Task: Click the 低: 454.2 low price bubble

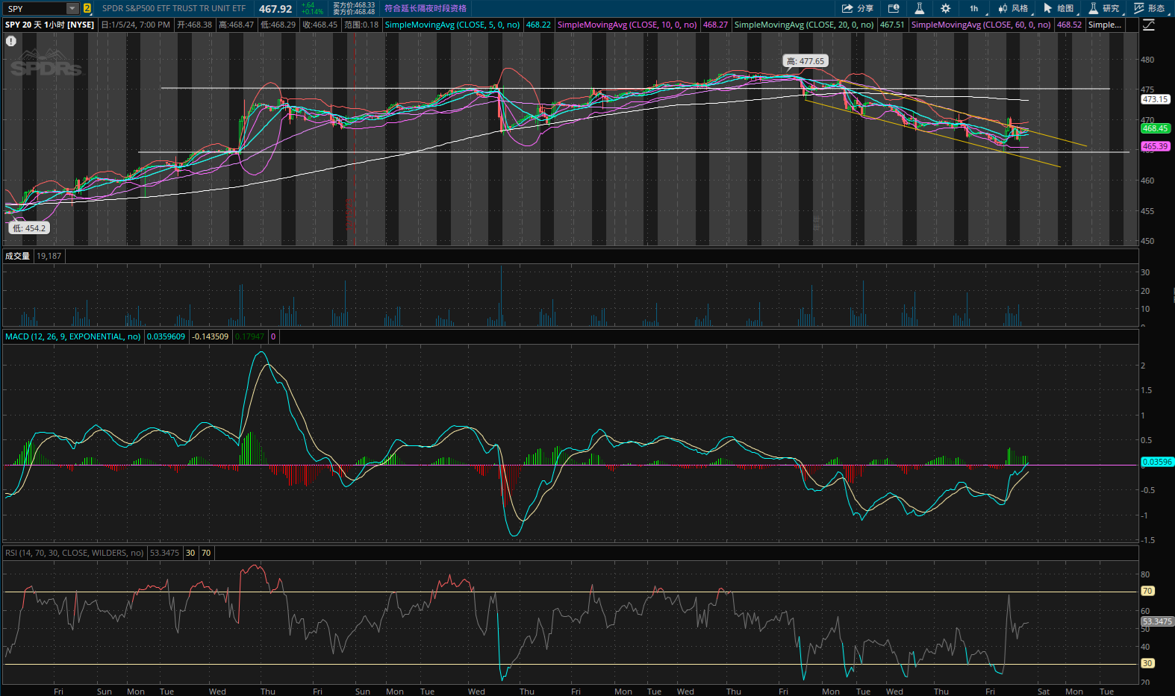Action: (29, 228)
